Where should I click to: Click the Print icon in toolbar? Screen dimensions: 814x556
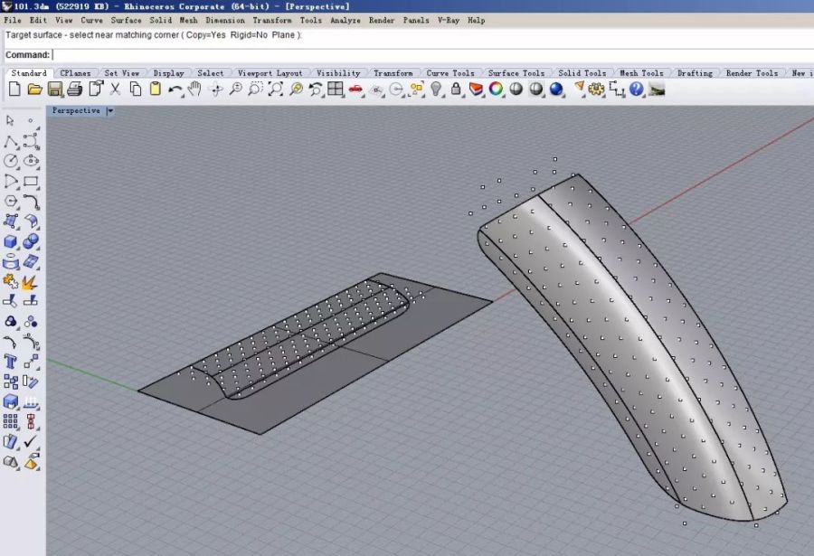point(75,89)
